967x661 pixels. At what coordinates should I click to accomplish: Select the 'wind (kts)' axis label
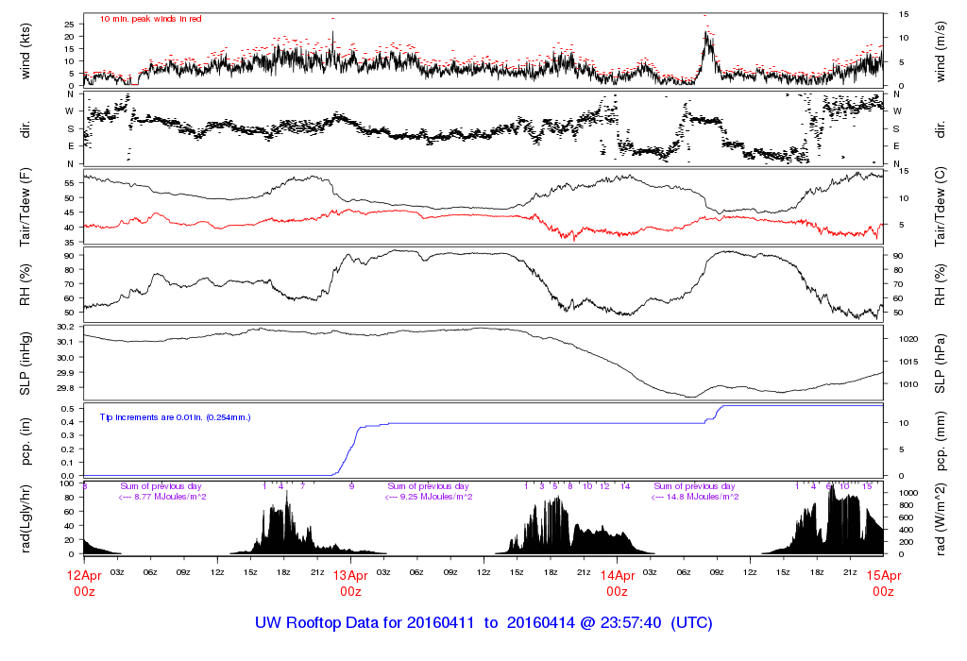click(x=25, y=51)
